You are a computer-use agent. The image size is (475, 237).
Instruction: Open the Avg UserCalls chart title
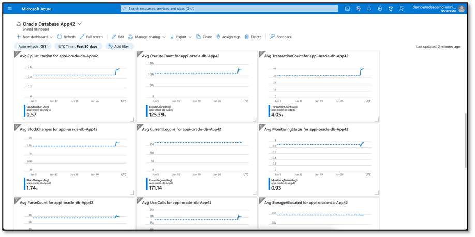tap(176, 203)
